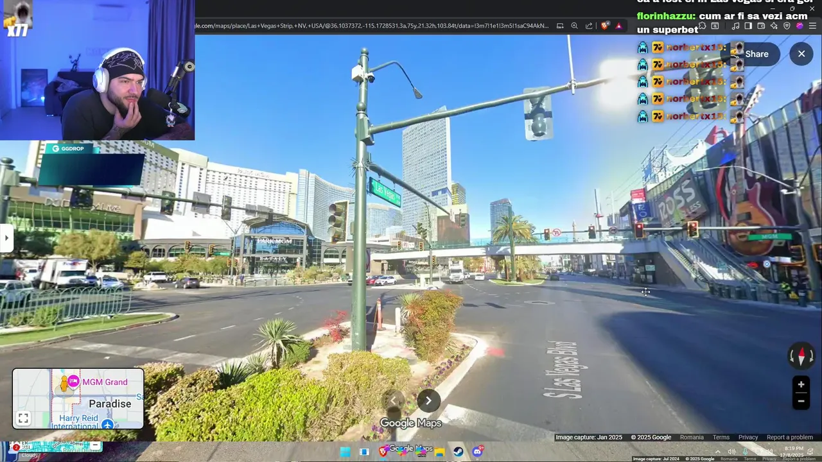Open the wallet toolbar icon
This screenshot has width=822, height=462.
tap(761, 26)
